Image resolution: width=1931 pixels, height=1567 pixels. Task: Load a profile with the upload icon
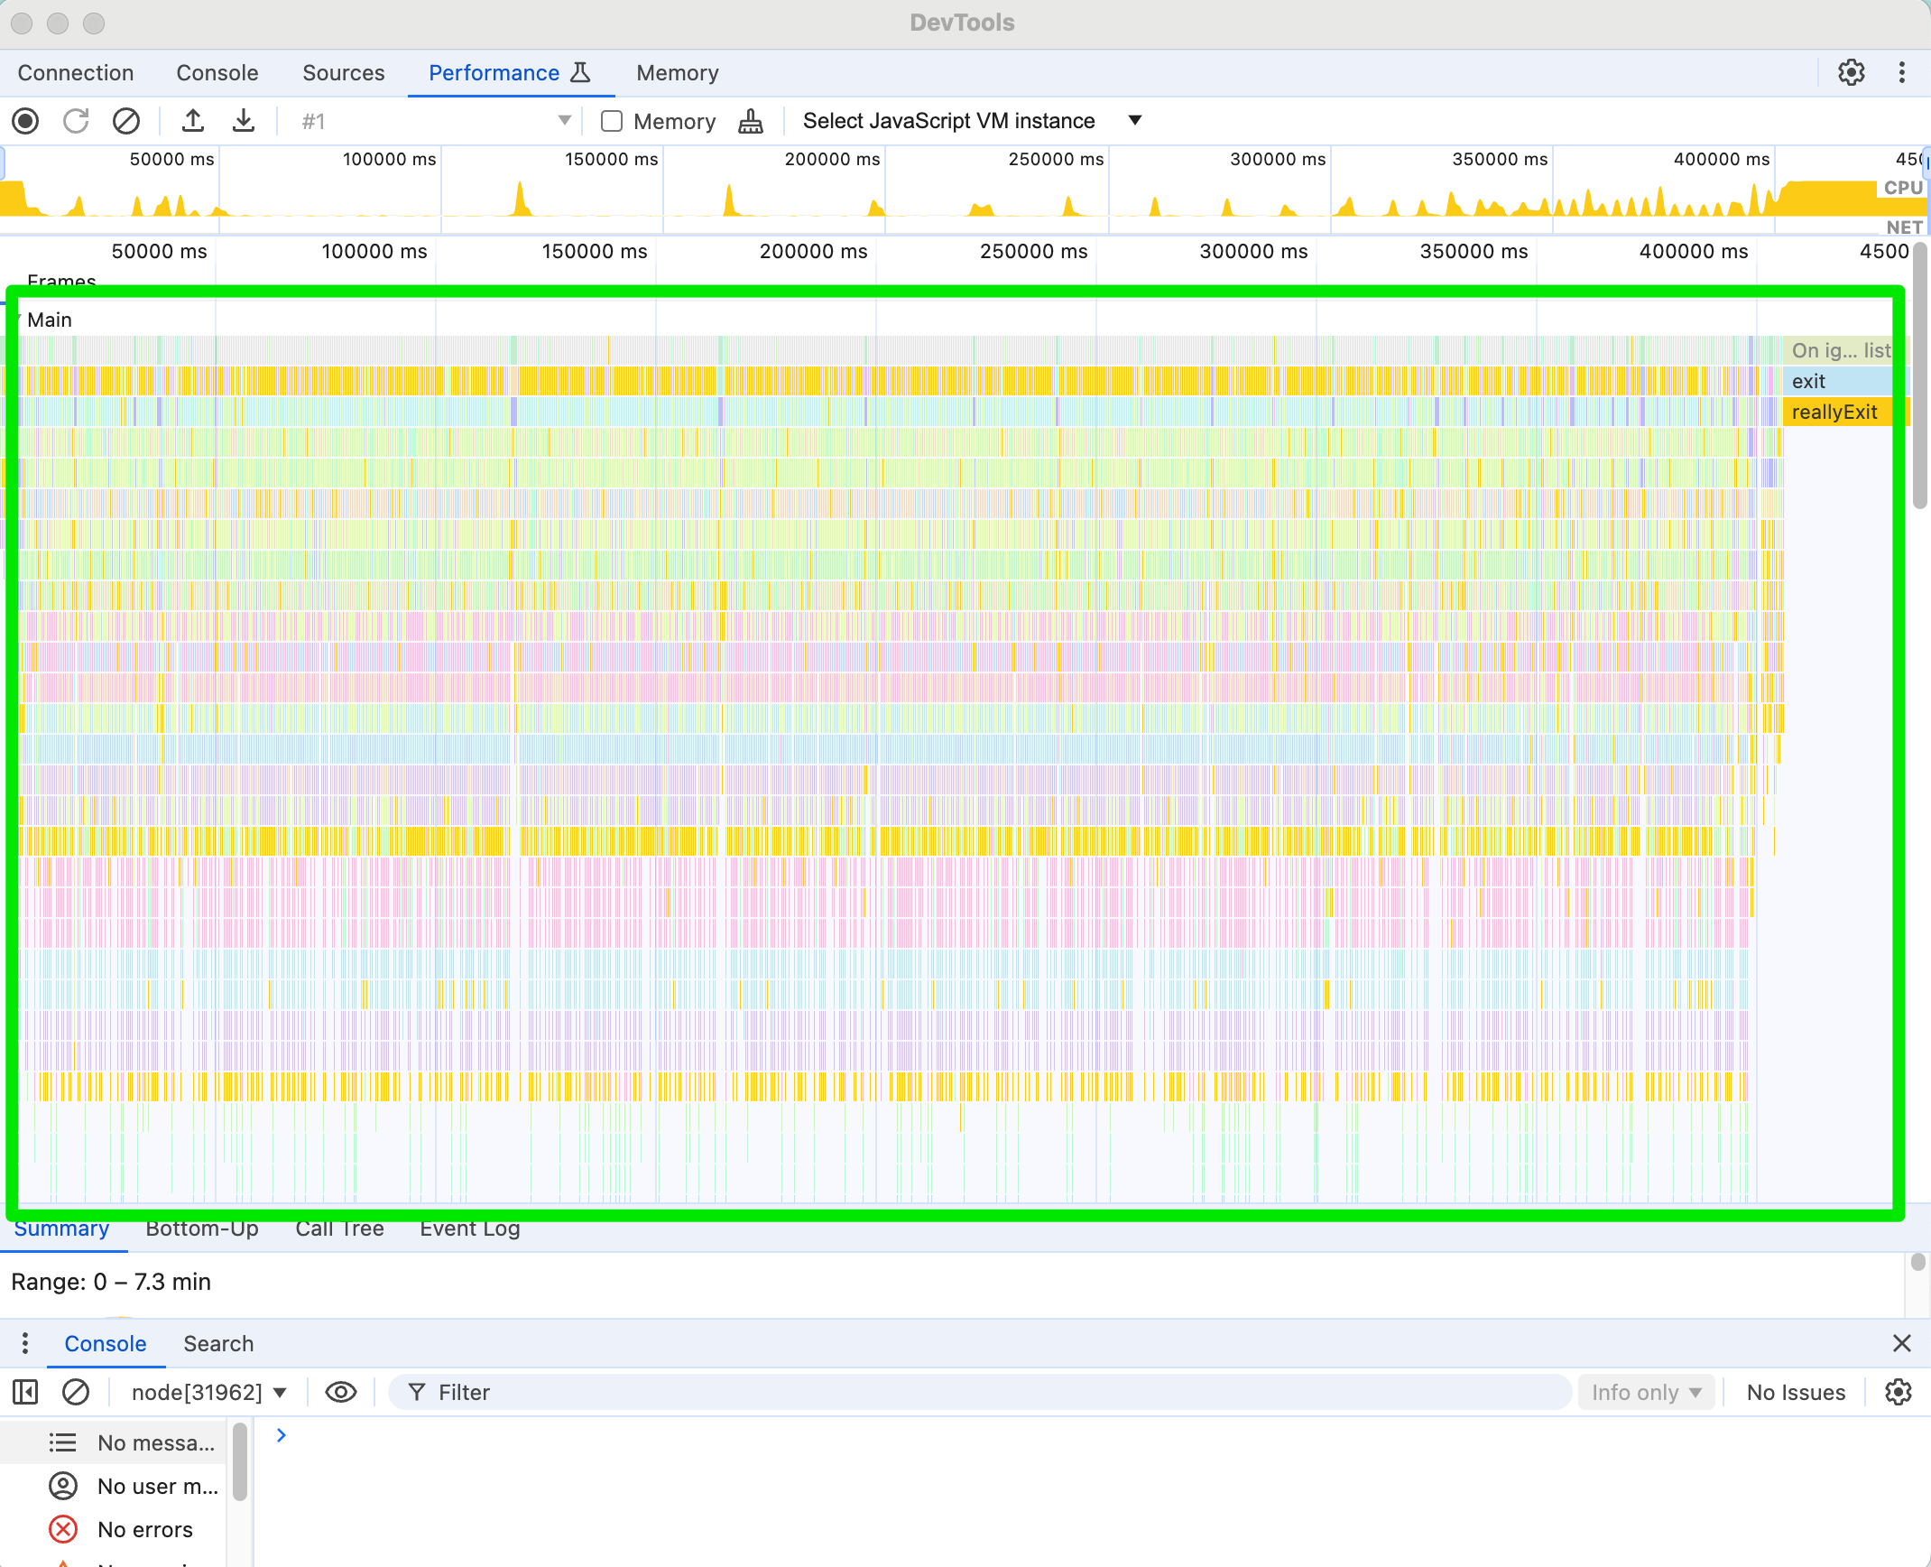[x=193, y=121]
